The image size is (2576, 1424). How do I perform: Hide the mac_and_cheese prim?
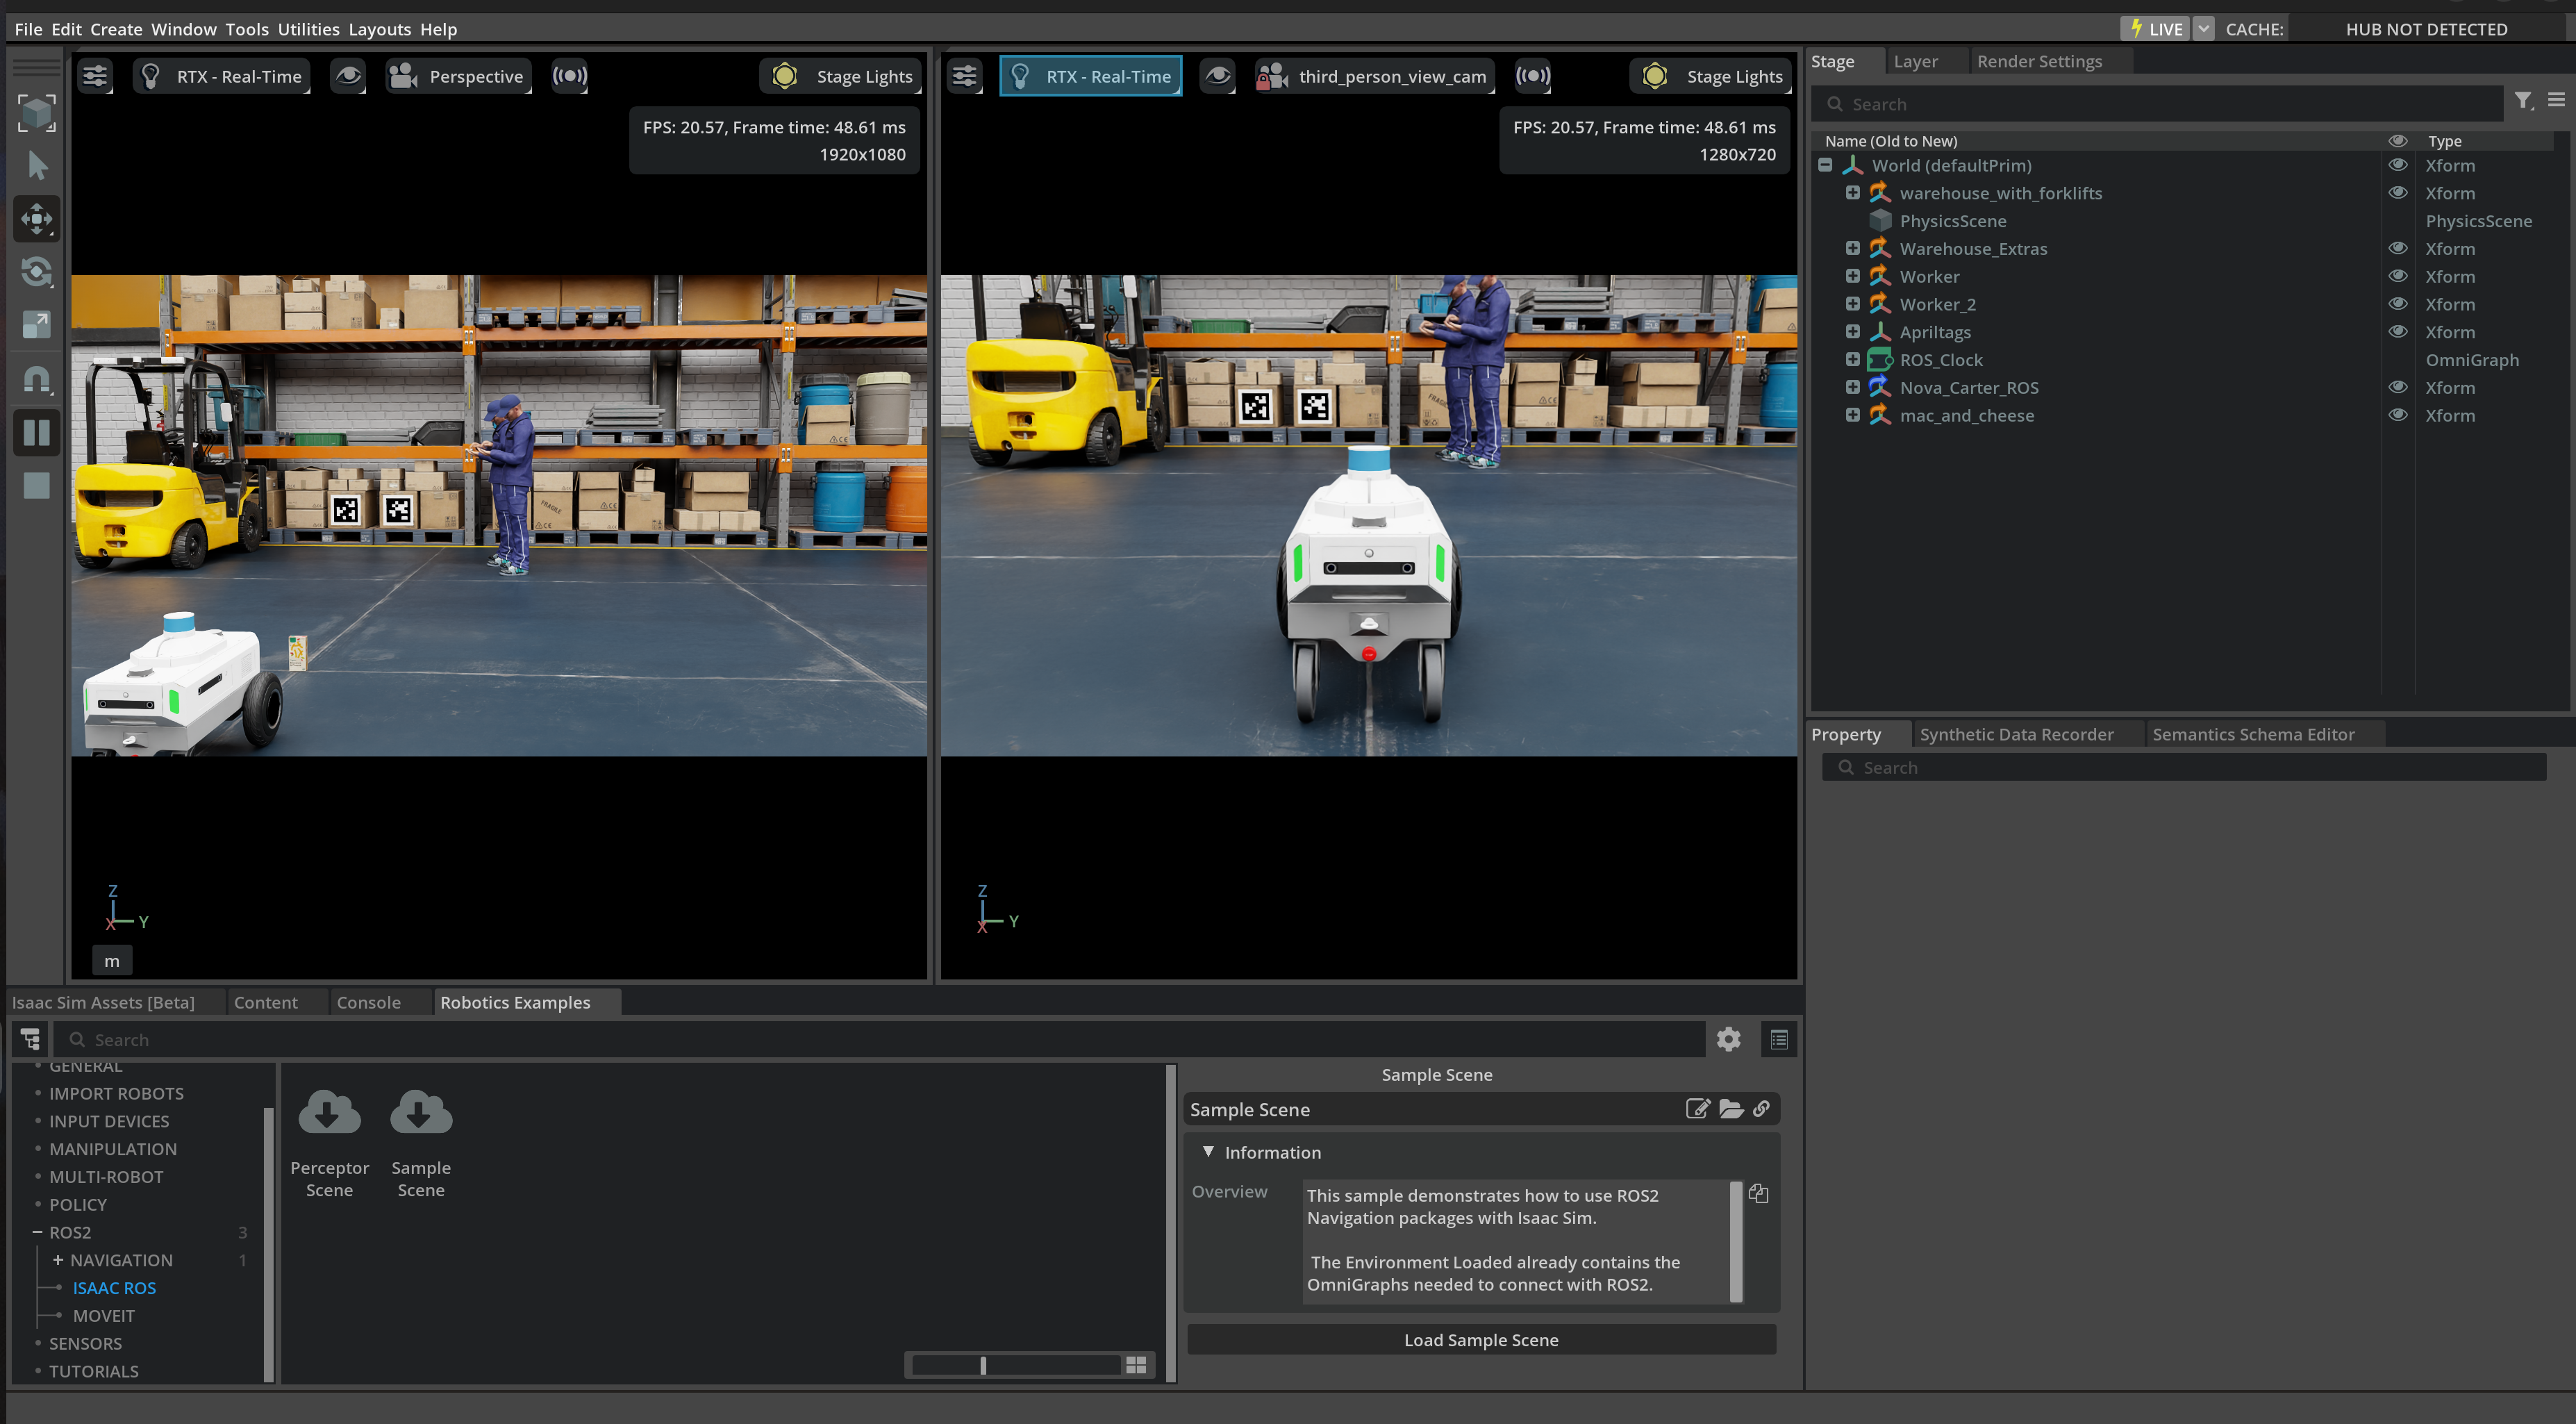(2398, 415)
